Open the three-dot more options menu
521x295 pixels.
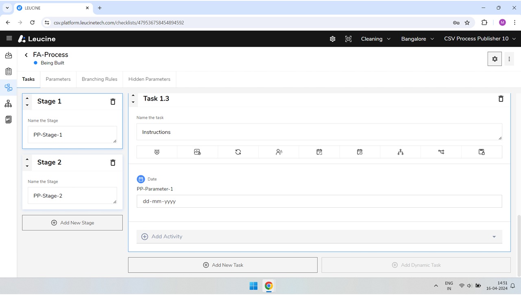click(509, 59)
